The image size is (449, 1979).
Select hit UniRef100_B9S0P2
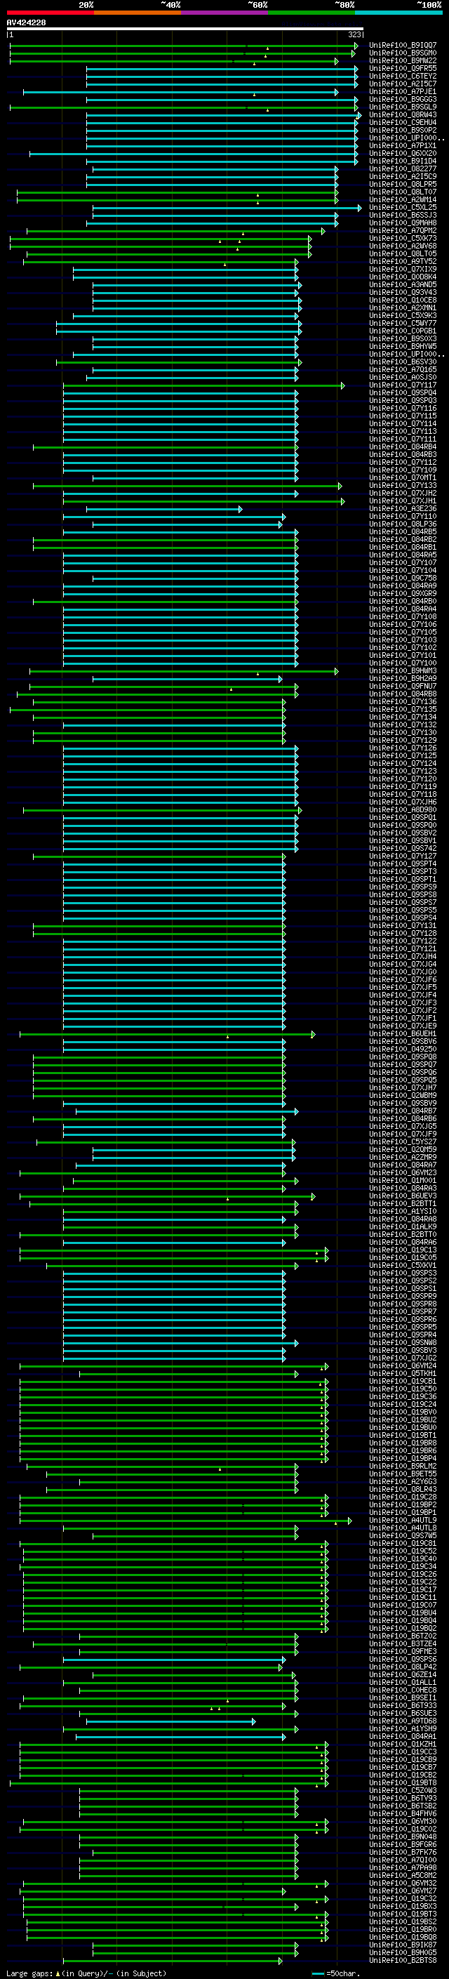click(x=403, y=130)
